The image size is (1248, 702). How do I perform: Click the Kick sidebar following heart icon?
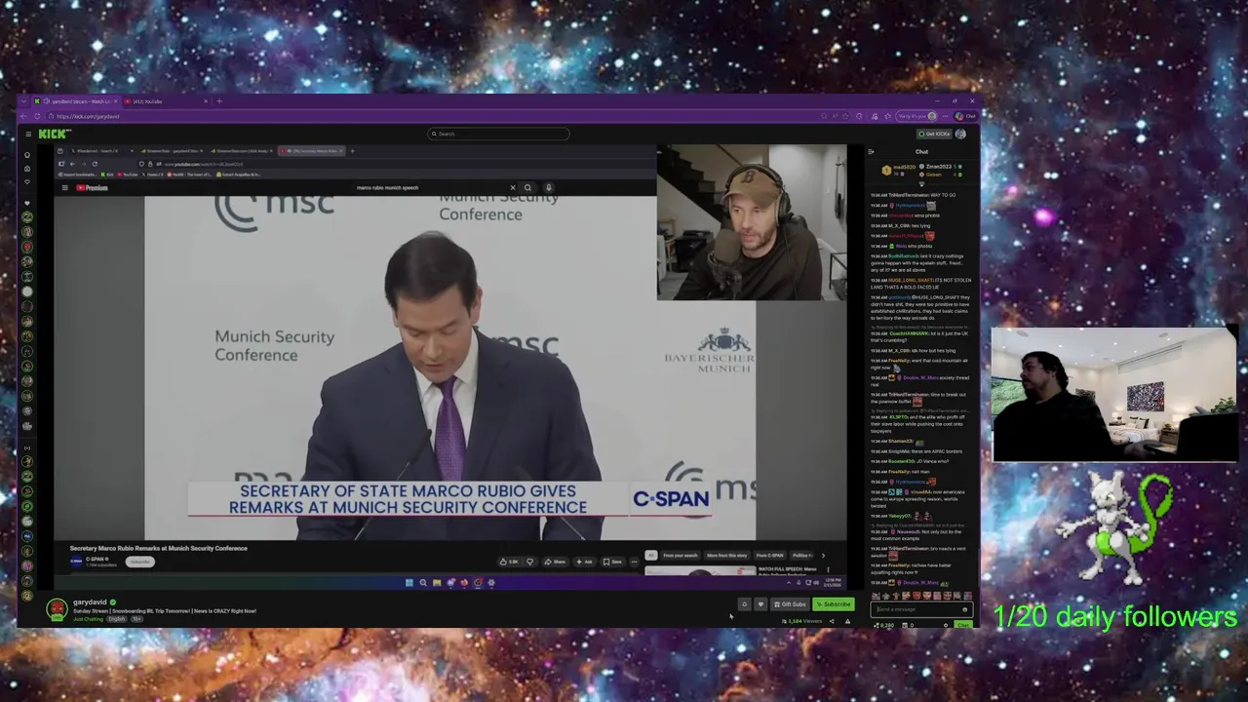click(x=27, y=181)
